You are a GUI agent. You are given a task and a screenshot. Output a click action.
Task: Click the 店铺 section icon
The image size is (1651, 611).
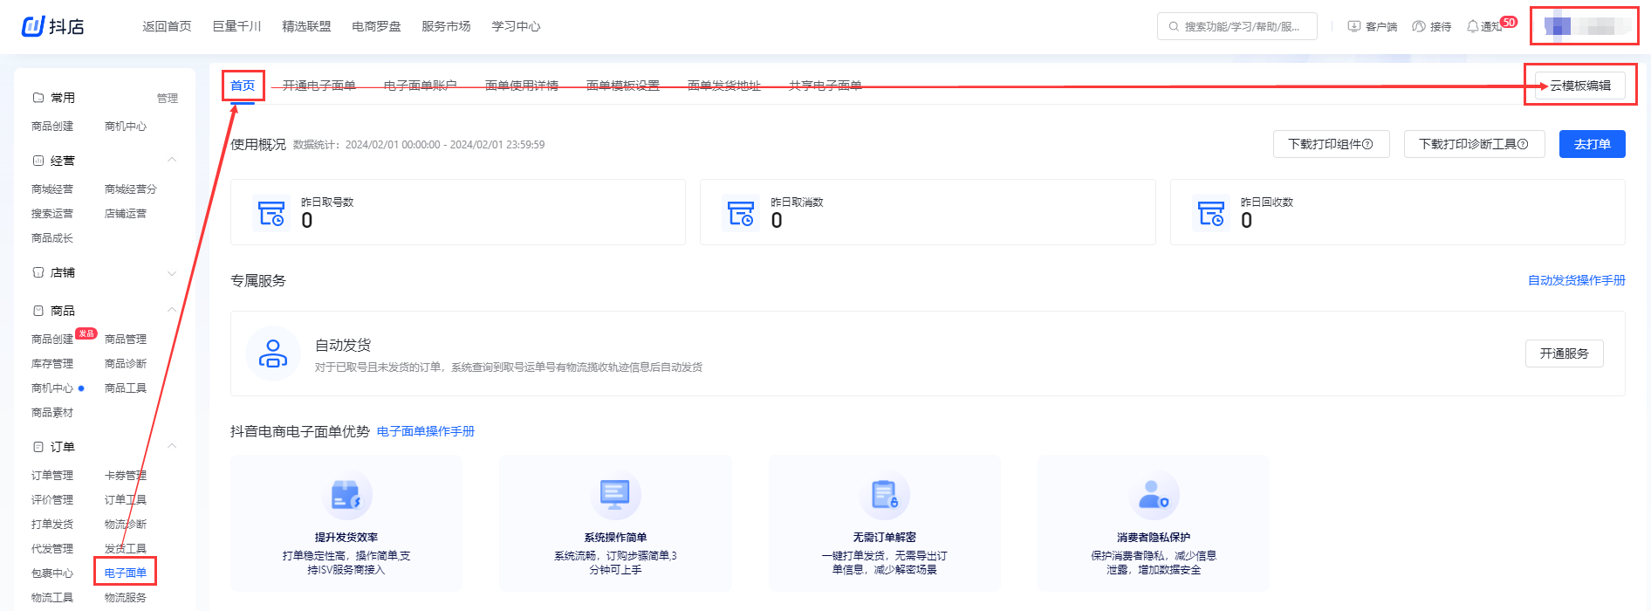[x=38, y=272]
